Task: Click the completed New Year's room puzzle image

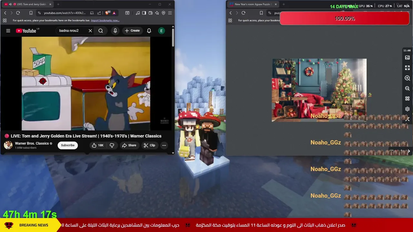Action: point(319,90)
